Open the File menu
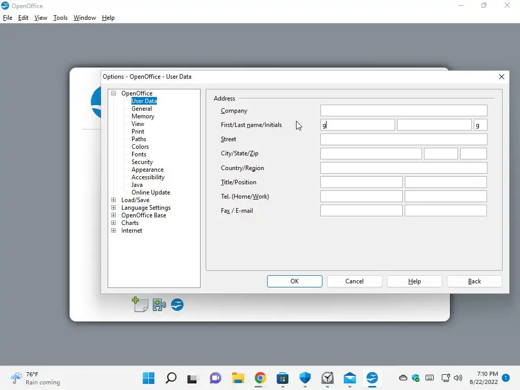The width and height of the screenshot is (520, 390). coord(7,18)
